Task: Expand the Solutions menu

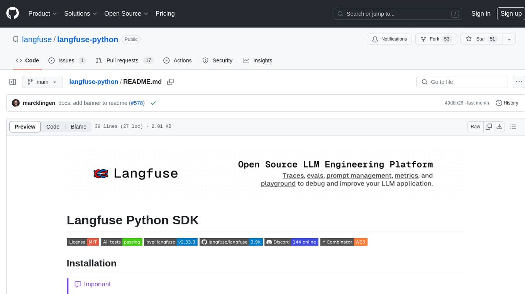Action: (80, 13)
